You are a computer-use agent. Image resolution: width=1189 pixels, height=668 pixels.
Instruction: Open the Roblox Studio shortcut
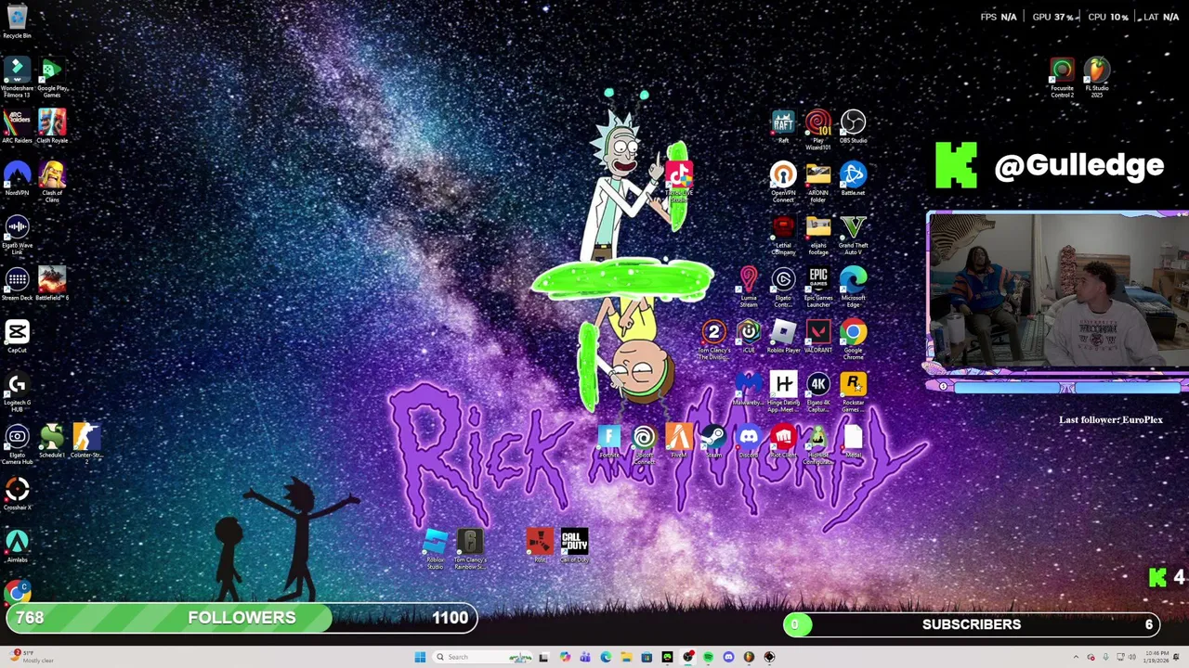[435, 548]
